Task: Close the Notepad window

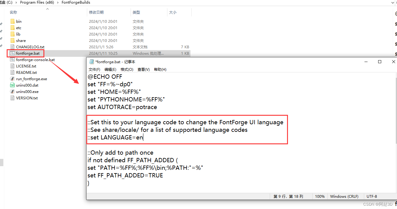Action: [394, 62]
